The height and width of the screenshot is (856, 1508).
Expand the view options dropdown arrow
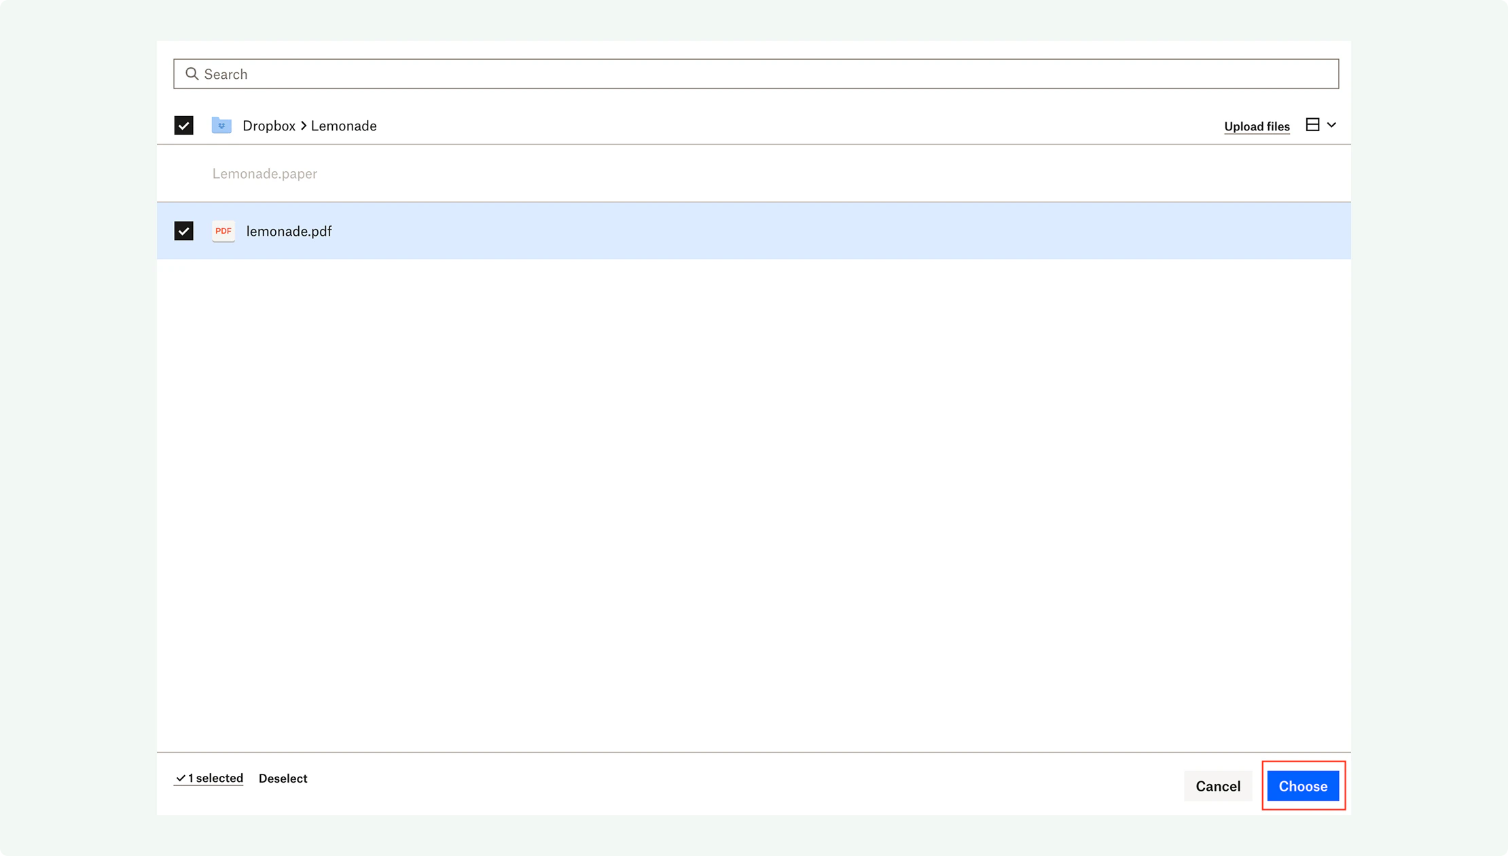click(x=1331, y=125)
